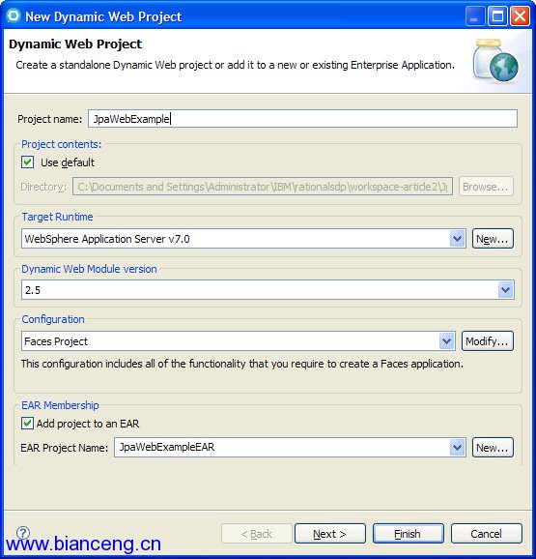Toggle Add project to an EAR checkbox

point(28,424)
